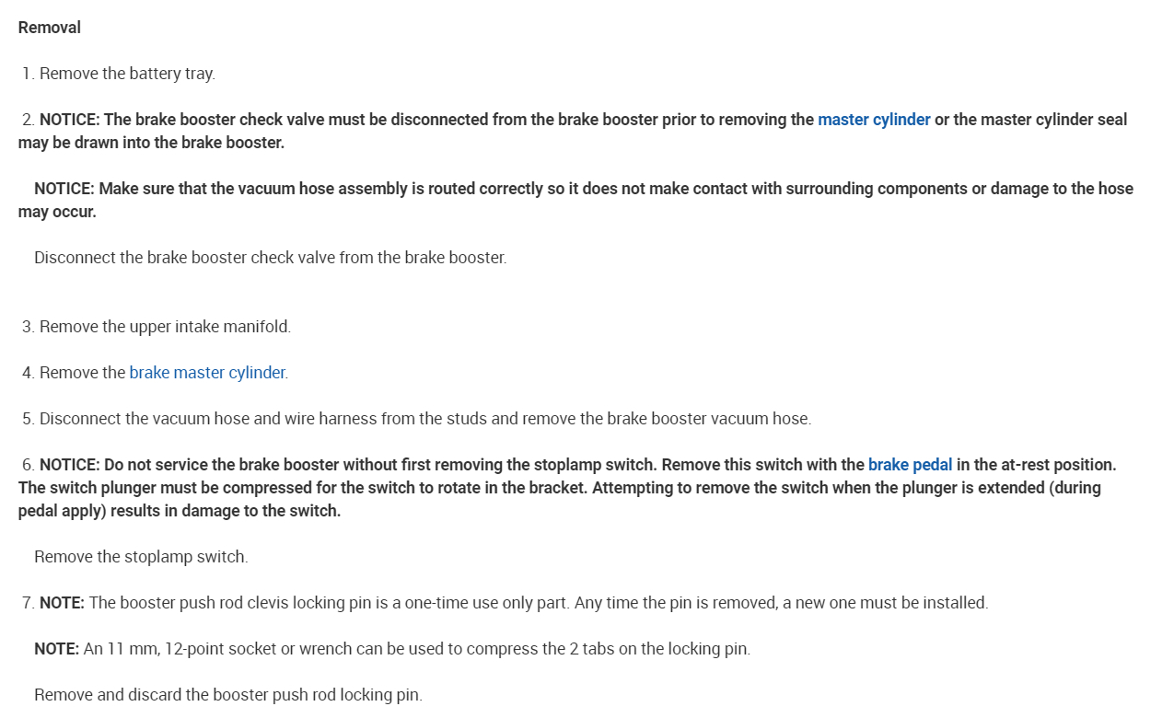
Task: Click the bold "NOTICE:" label starting step 6
Action: pos(69,465)
